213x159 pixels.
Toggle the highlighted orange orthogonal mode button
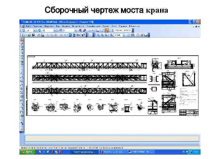tap(107, 31)
